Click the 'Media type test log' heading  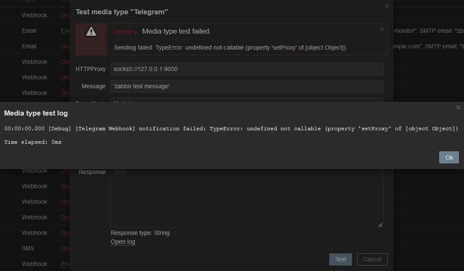tap(36, 113)
